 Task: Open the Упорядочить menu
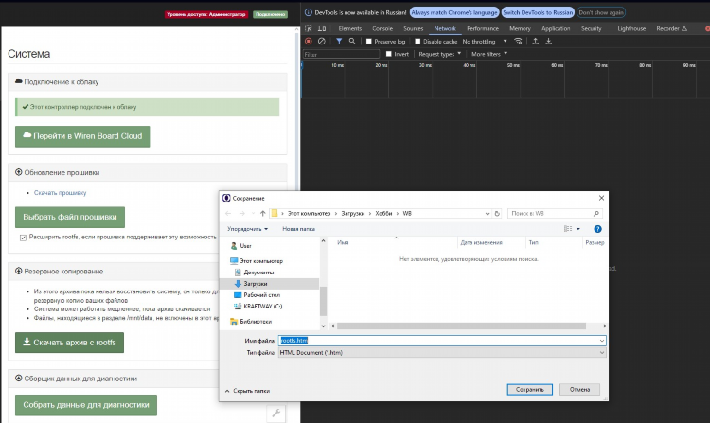coord(247,229)
